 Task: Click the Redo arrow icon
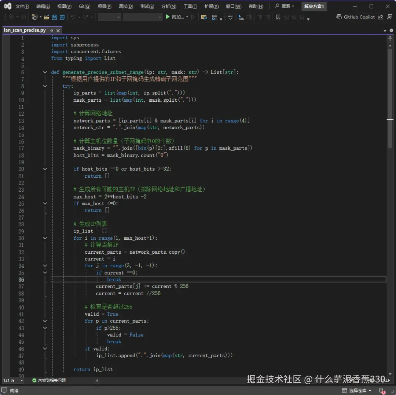click(x=85, y=17)
